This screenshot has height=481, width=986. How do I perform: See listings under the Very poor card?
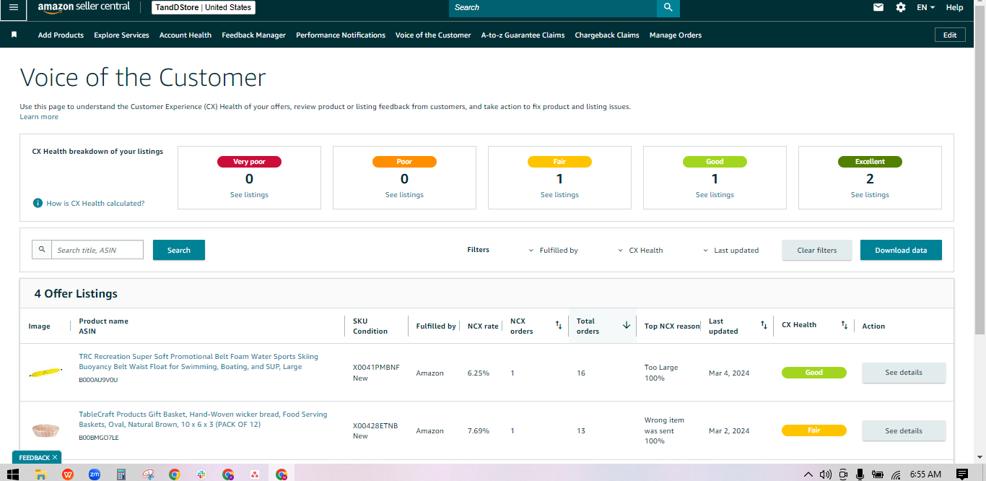point(249,195)
